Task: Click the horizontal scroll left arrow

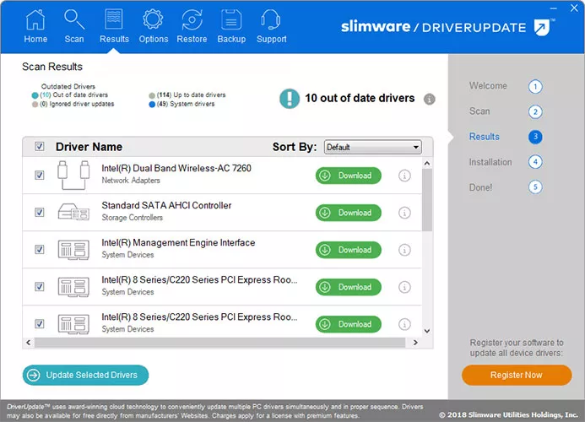Action: (29, 343)
